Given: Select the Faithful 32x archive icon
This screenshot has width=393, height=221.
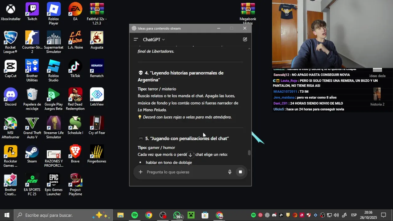Looking at the screenshot, I should pos(97,14).
